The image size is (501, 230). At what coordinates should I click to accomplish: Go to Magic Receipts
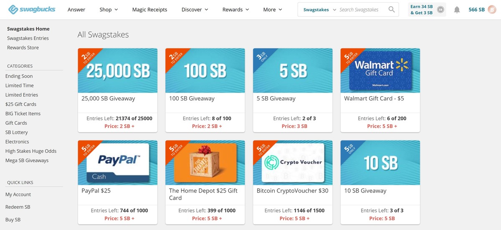[x=149, y=10]
